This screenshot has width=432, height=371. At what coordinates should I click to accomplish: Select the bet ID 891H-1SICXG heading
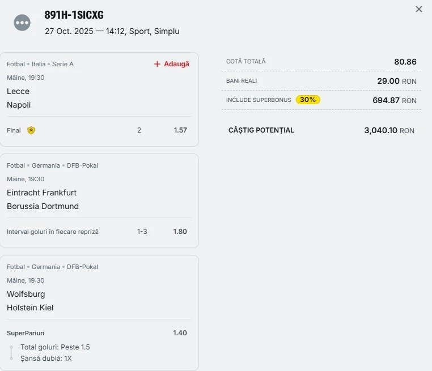(74, 15)
